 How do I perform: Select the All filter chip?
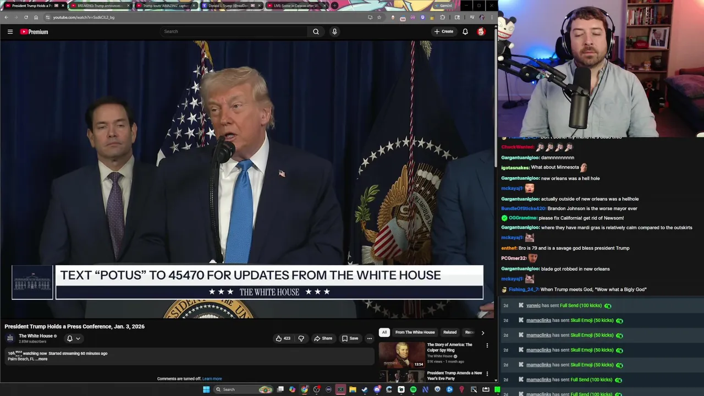point(384,332)
